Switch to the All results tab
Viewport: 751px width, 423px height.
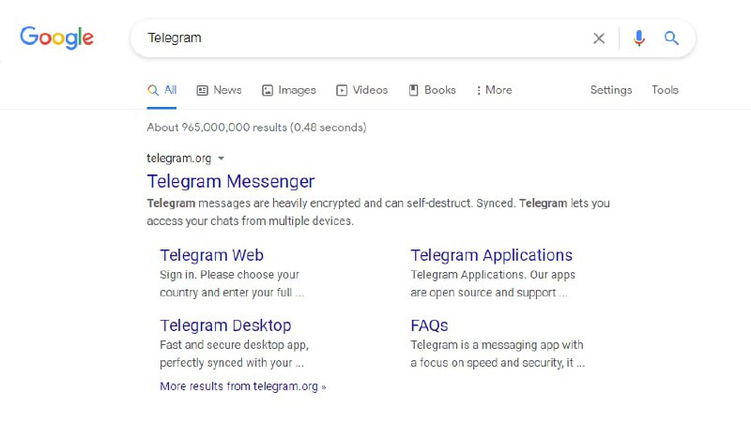pyautogui.click(x=161, y=90)
